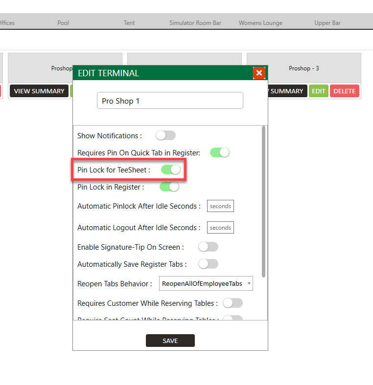Open the Tent tab
373x385 pixels.
coord(129,23)
